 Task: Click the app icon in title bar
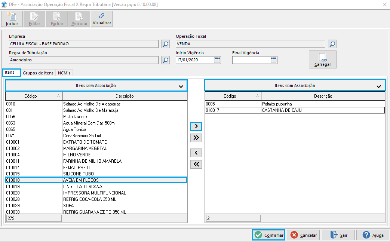coord(4,4)
